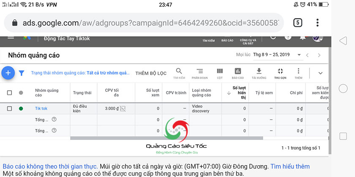
Task: Click the crossed chart icon beside 3.000 đ
Action: [123, 109]
